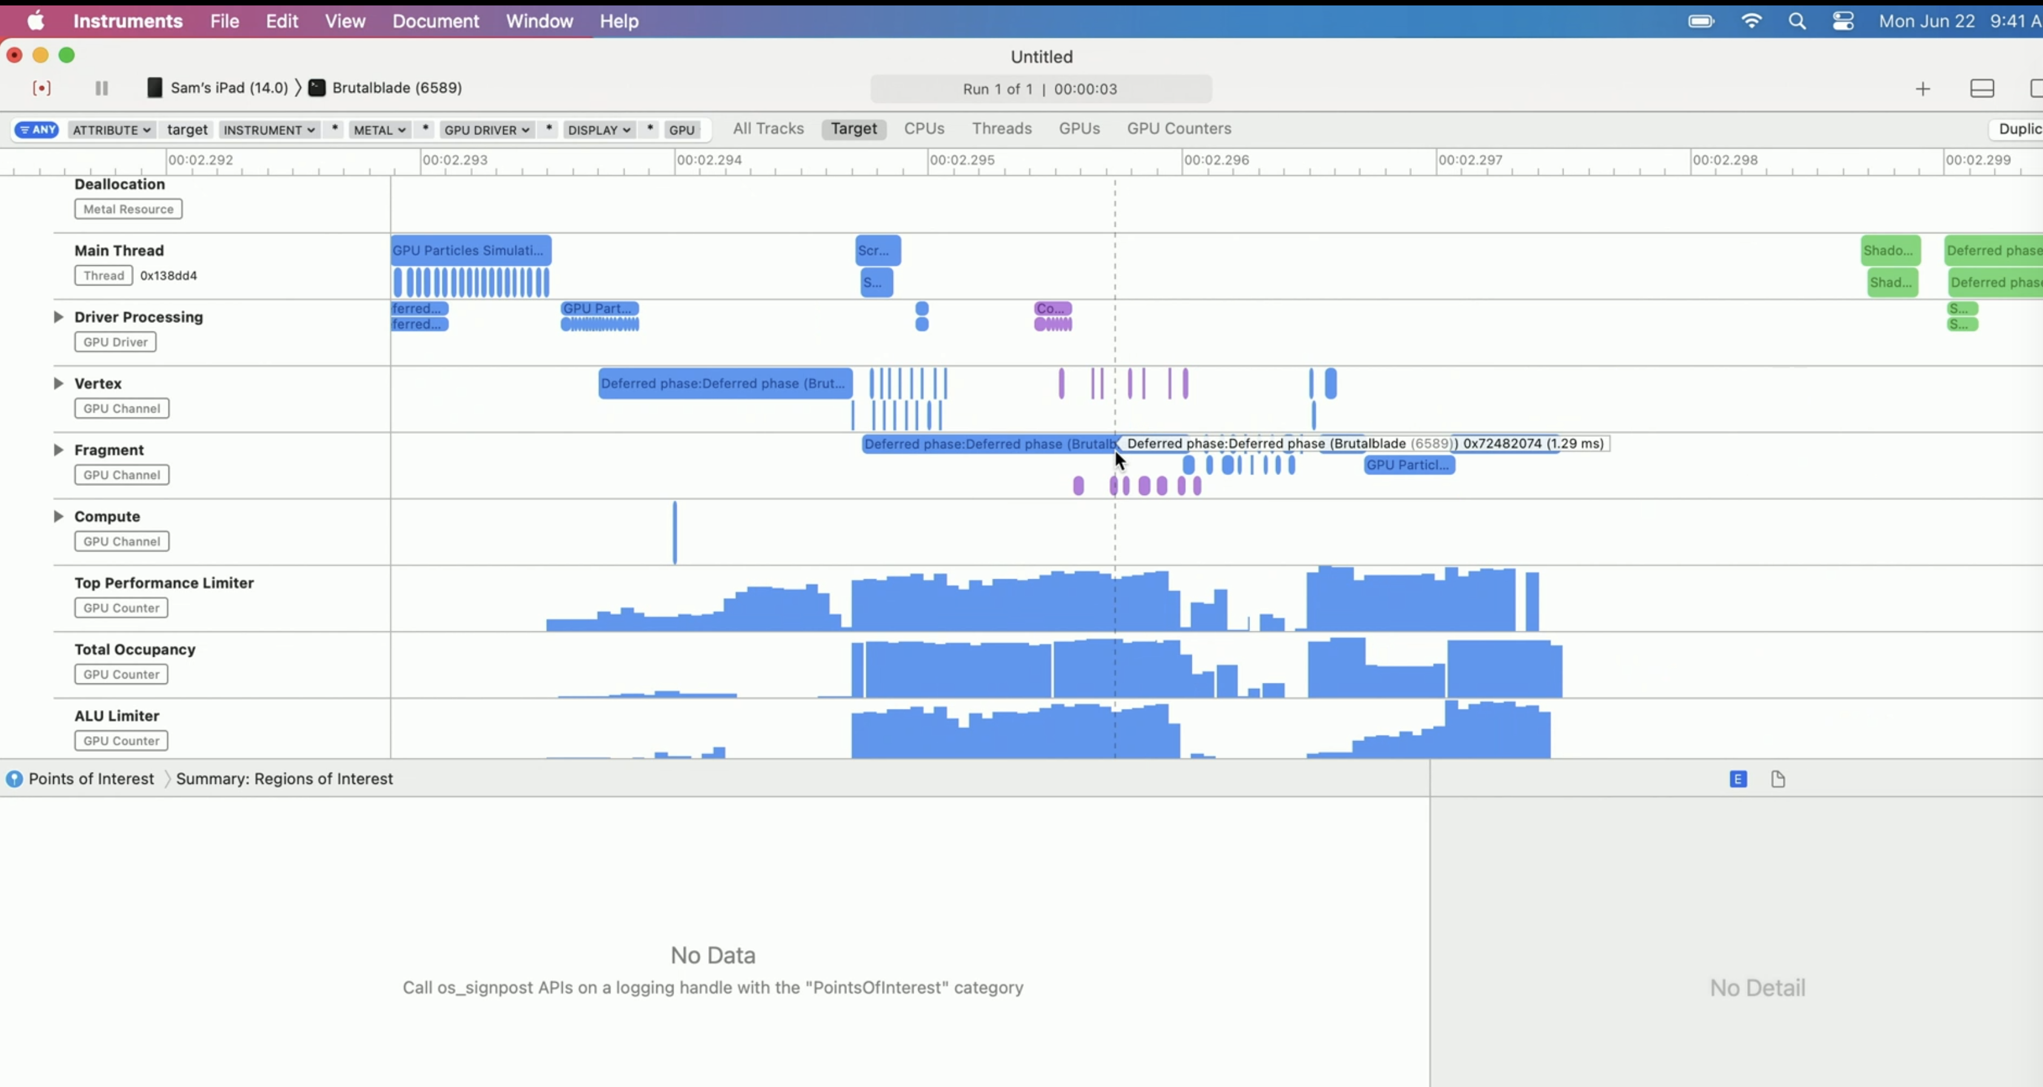Open the METAL filter dropdown
This screenshot has height=1087, width=2043.
[379, 130]
